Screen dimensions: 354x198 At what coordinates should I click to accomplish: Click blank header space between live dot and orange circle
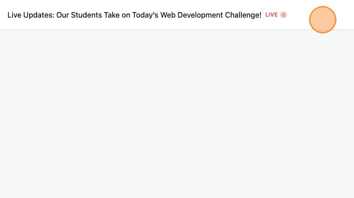298,15
